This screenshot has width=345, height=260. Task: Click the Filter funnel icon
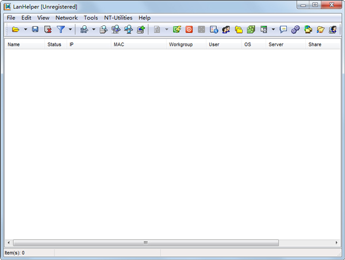(x=60, y=29)
